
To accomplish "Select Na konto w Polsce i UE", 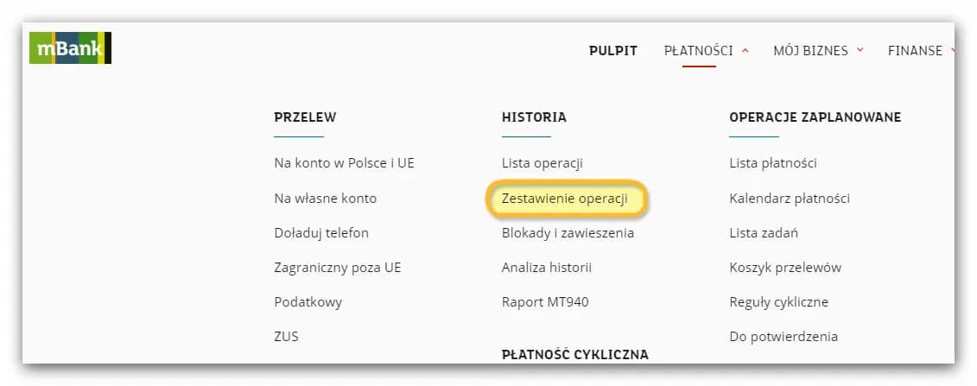I will click(x=344, y=163).
